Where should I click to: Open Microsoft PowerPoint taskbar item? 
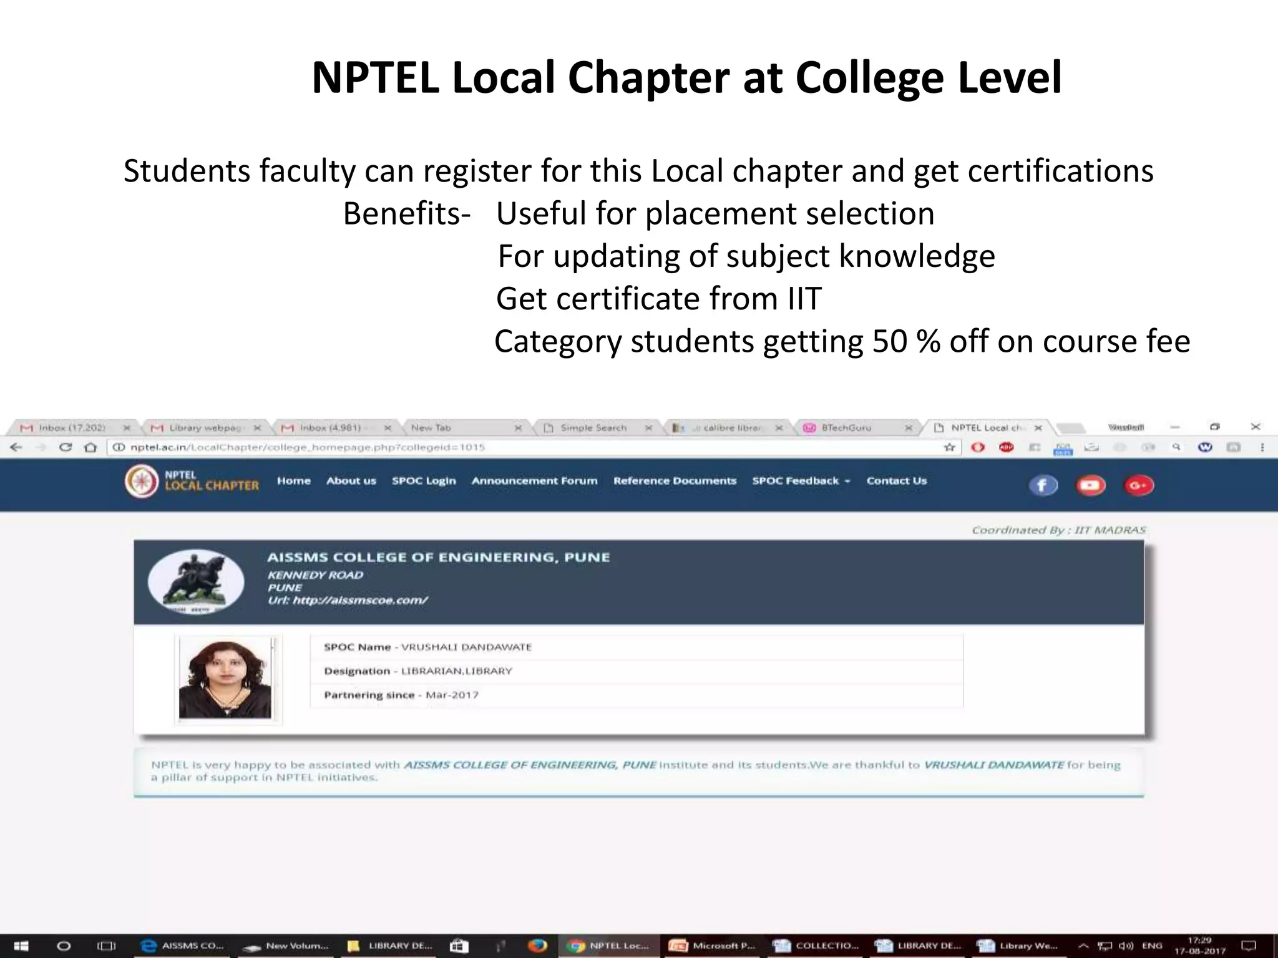tap(713, 946)
